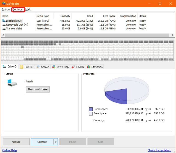Click the Benchmark drive button
This screenshot has height=153, width=176.
(x=38, y=89)
